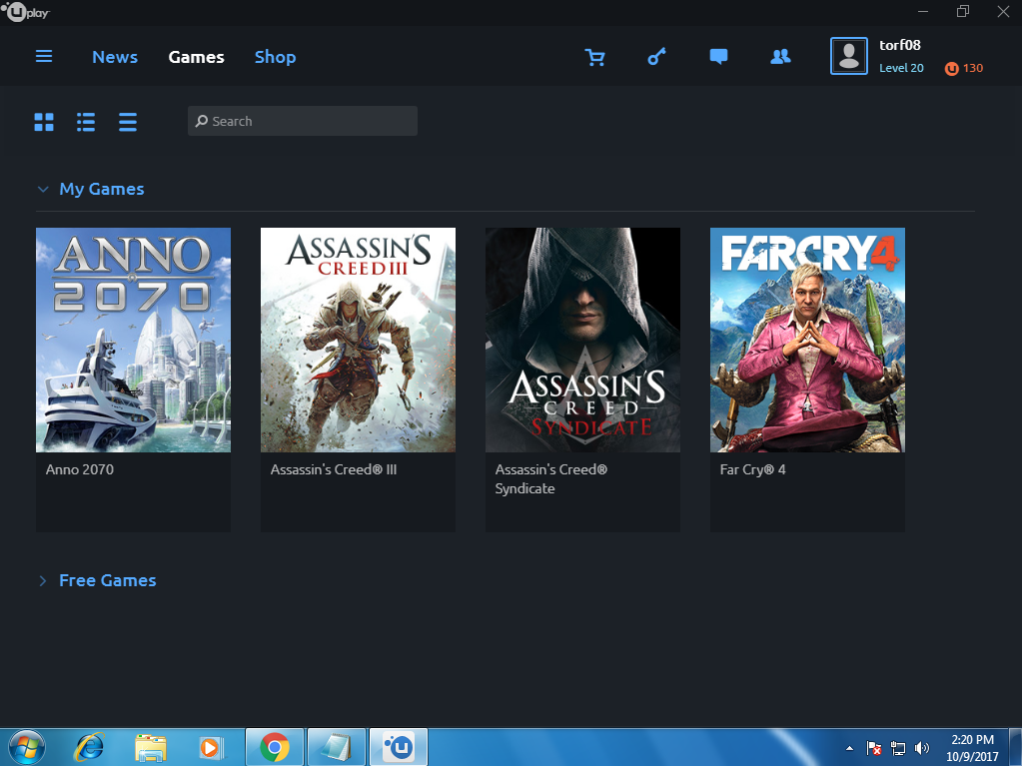Viewport: 1022px width, 766px height.
Task: Click the Level 20 label
Action: click(x=900, y=68)
